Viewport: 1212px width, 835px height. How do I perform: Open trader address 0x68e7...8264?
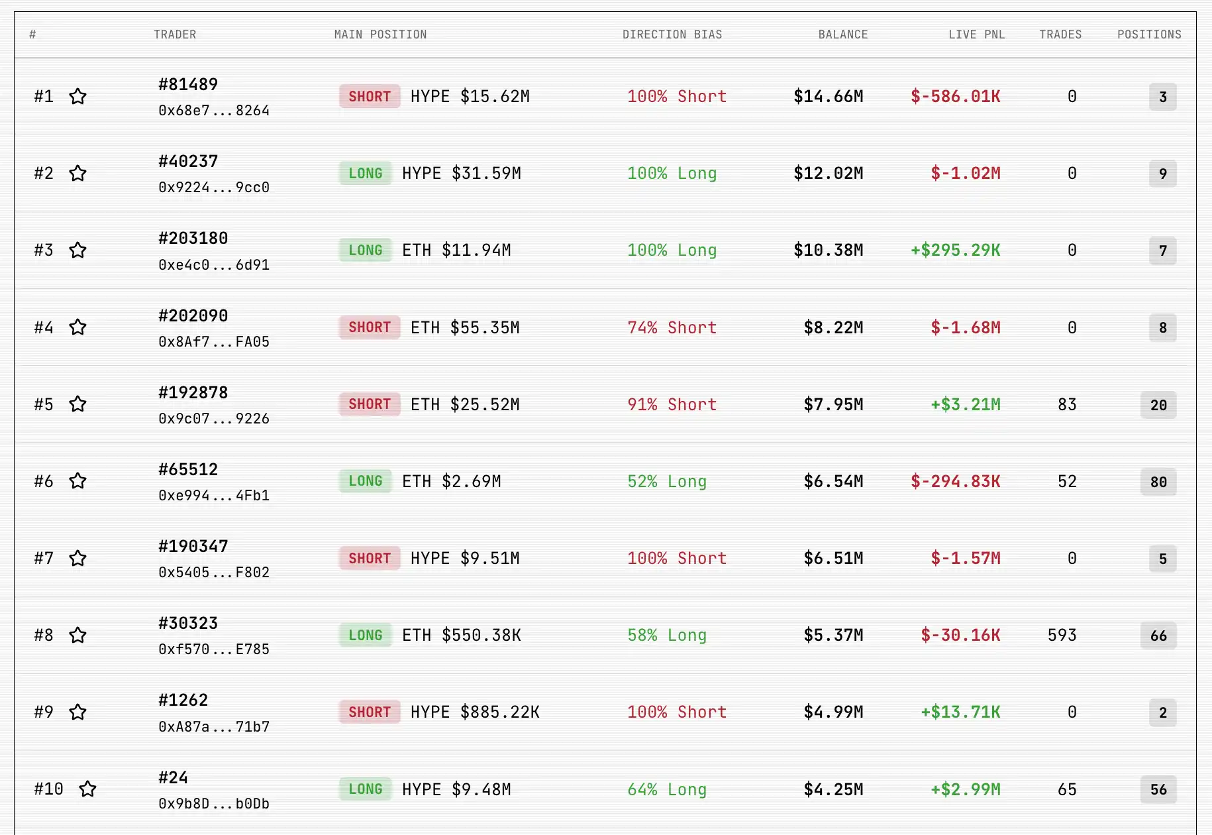(214, 111)
